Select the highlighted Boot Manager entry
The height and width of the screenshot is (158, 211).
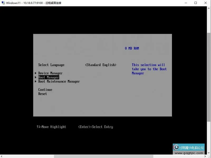[49, 77]
